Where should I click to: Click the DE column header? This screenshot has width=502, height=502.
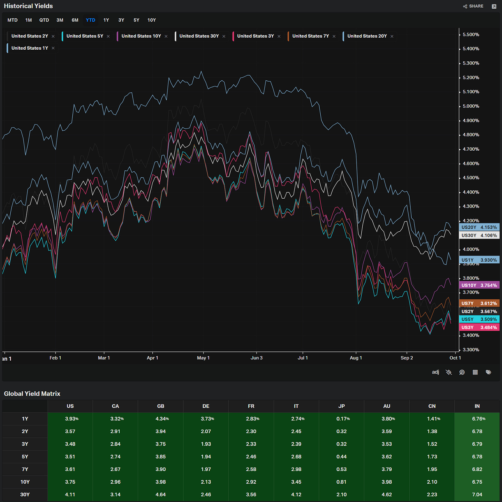(206, 406)
